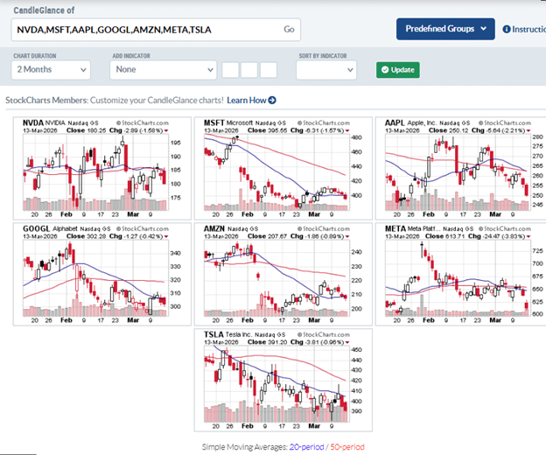Image resolution: width=546 pixels, height=455 pixels.
Task: Click the red down arrow on TSLA chart
Action: pos(348,341)
